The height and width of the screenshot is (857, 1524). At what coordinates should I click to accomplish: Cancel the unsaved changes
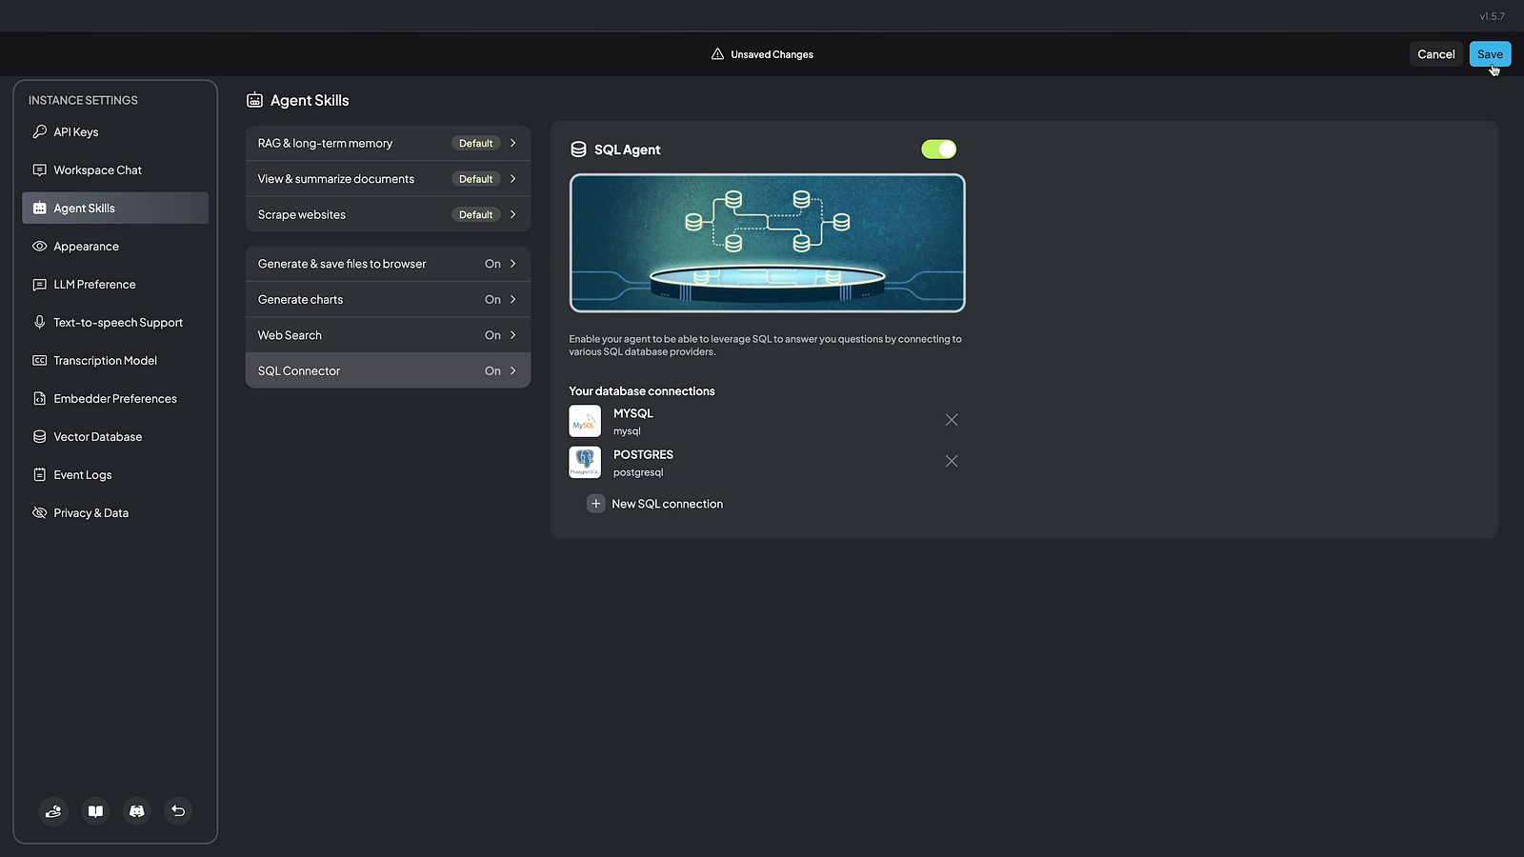coord(1435,54)
